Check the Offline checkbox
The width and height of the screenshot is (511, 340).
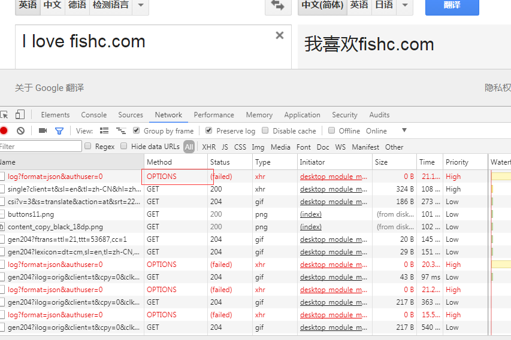[331, 130]
